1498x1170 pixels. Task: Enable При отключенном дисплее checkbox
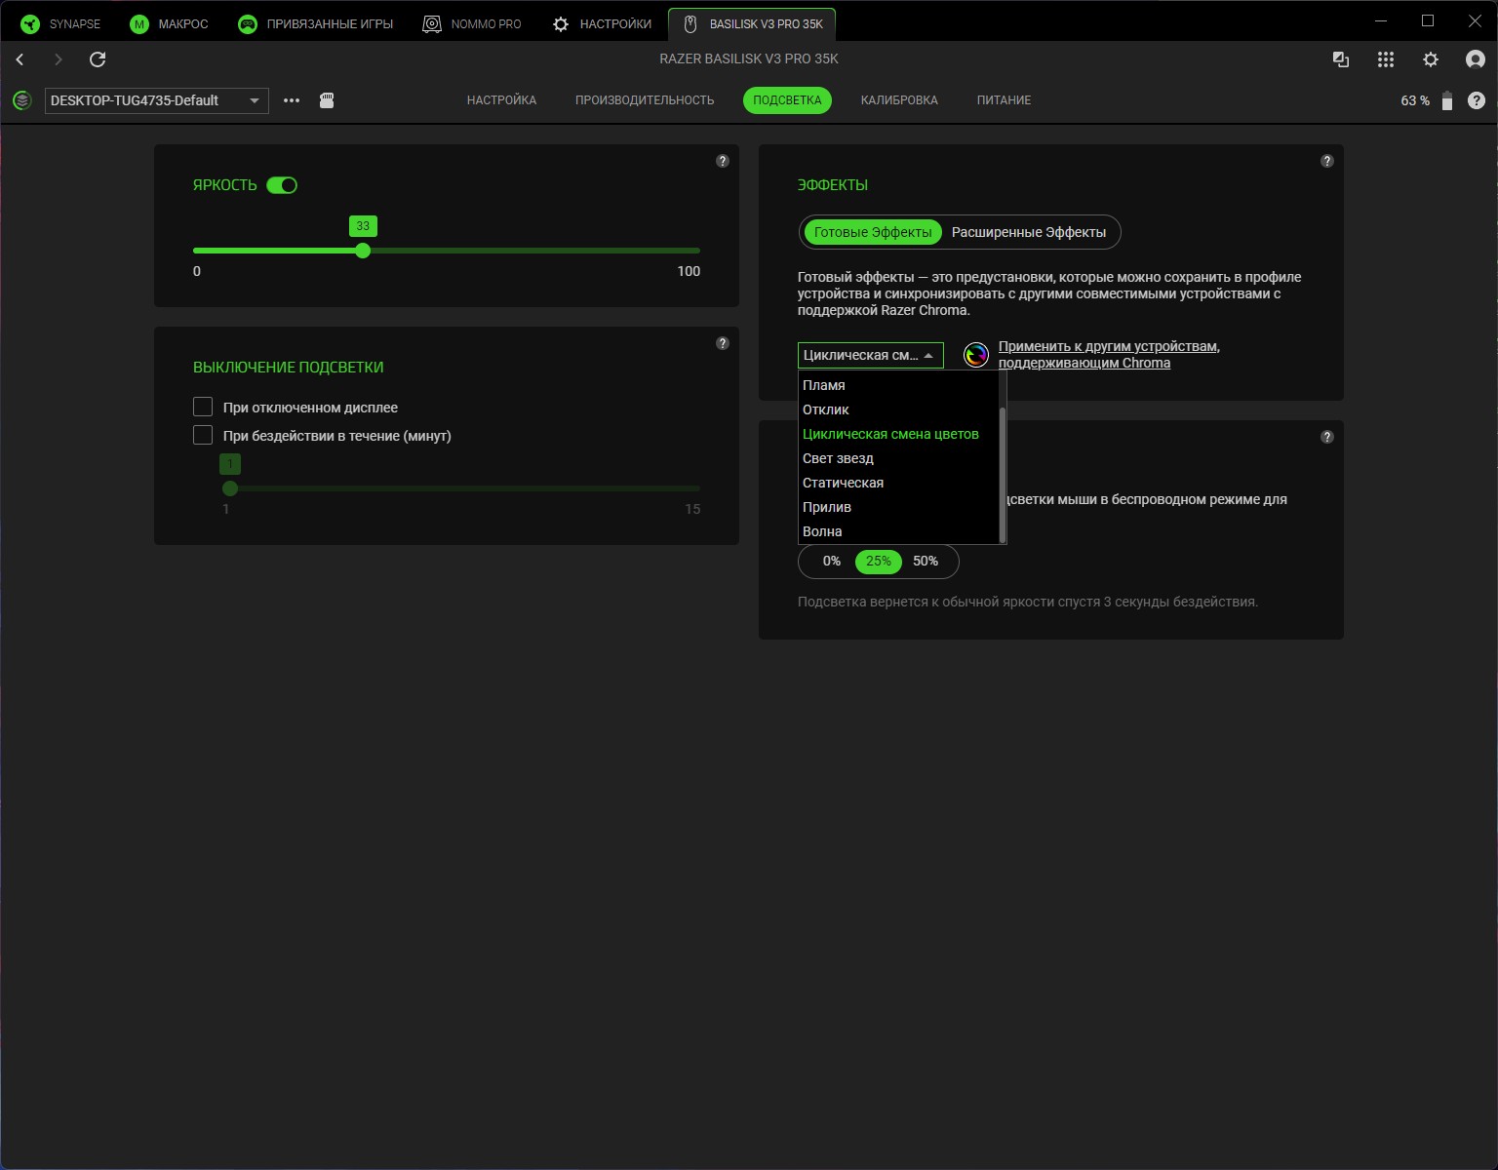[203, 407]
